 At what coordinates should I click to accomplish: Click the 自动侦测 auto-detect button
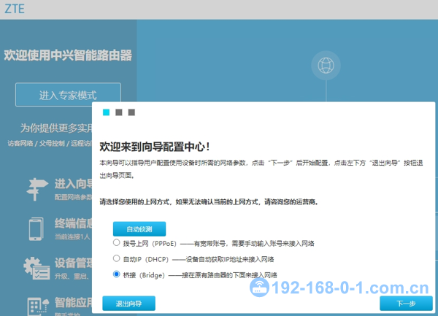[x=139, y=229]
